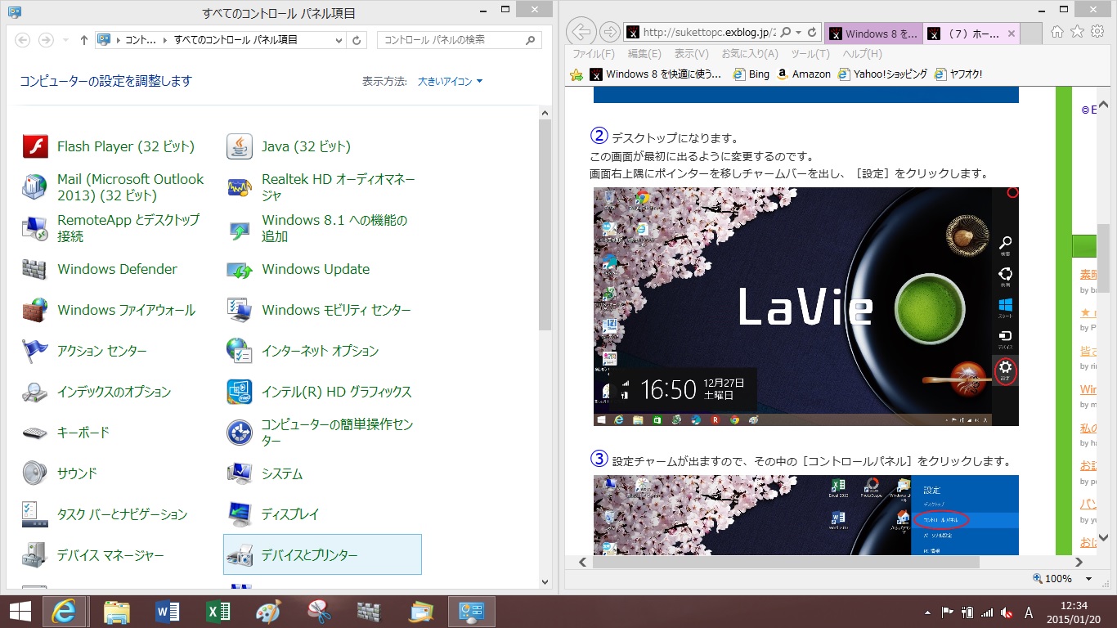Open Windows ファイアウォール
Viewport: 1117px width, 628px height.
[x=109, y=310]
